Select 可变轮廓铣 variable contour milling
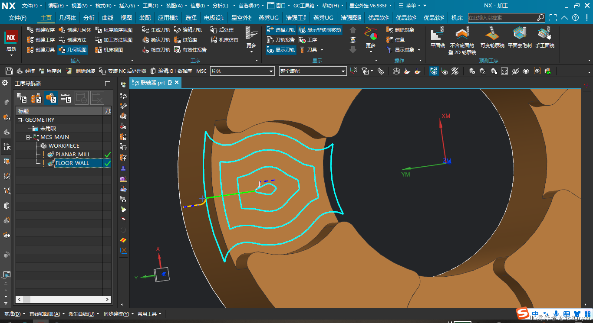 pyautogui.click(x=492, y=38)
